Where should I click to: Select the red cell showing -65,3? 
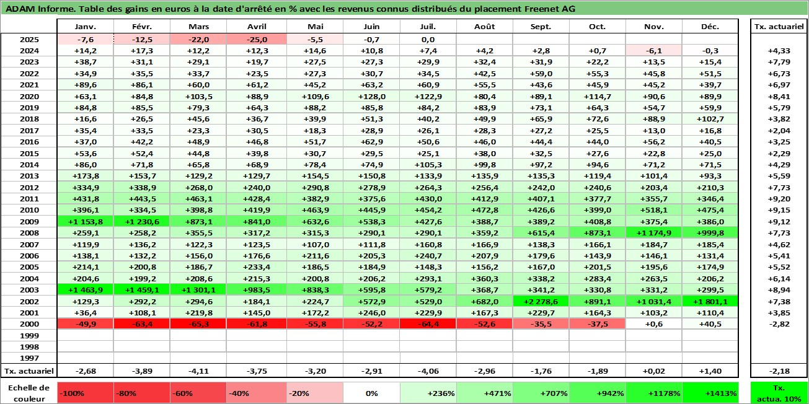[198, 323]
